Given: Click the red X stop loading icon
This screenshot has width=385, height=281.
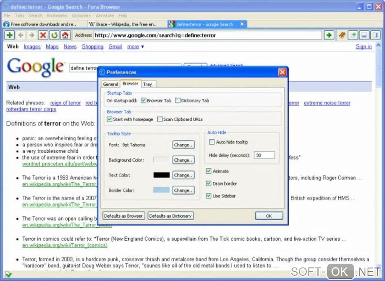Looking at the screenshot, I should pos(43,35).
